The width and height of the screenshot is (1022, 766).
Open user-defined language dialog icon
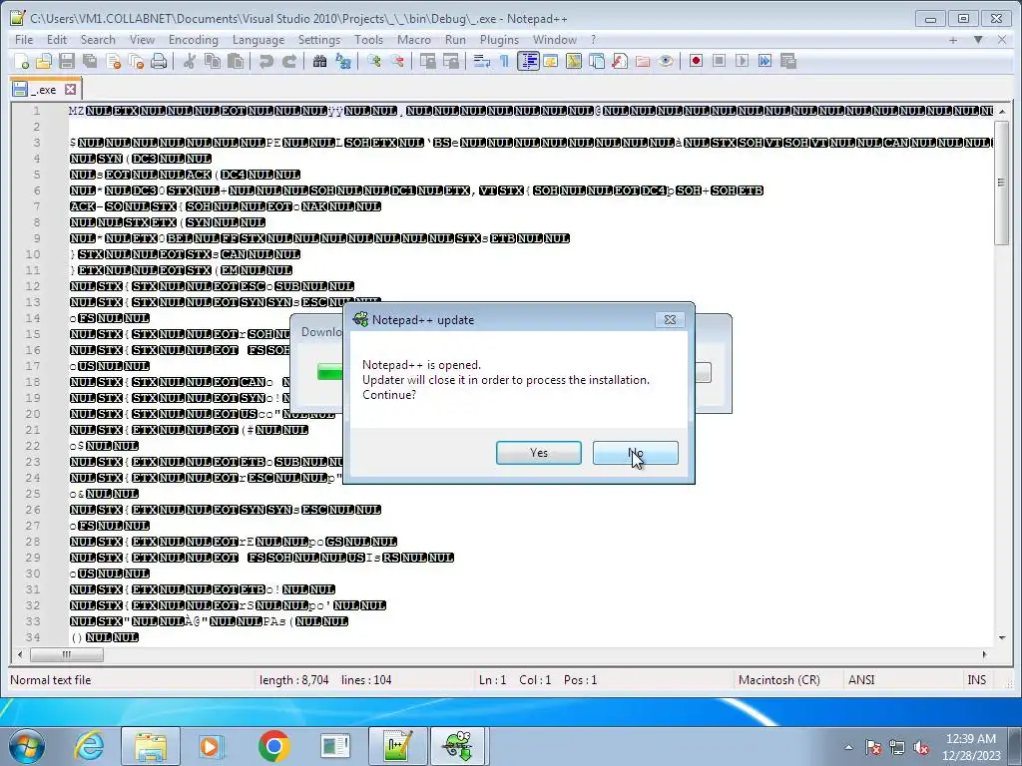tap(551, 61)
